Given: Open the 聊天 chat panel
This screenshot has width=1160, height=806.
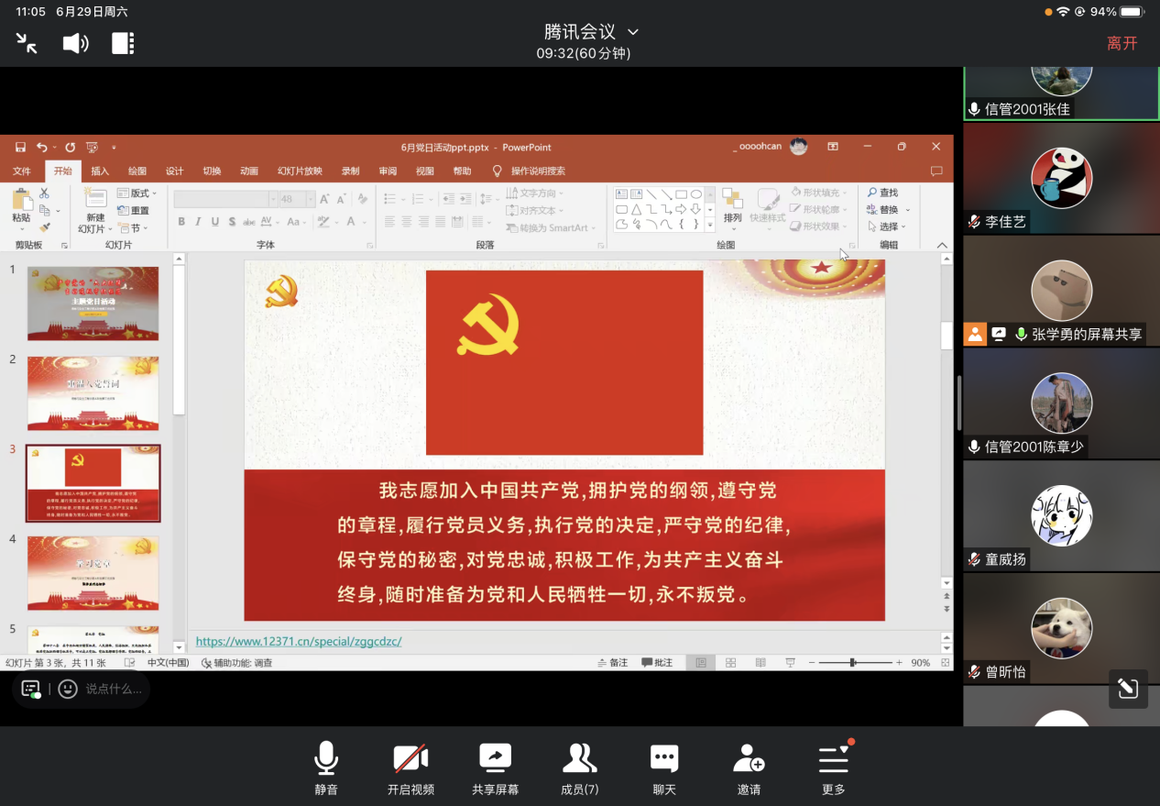Looking at the screenshot, I should 663,768.
